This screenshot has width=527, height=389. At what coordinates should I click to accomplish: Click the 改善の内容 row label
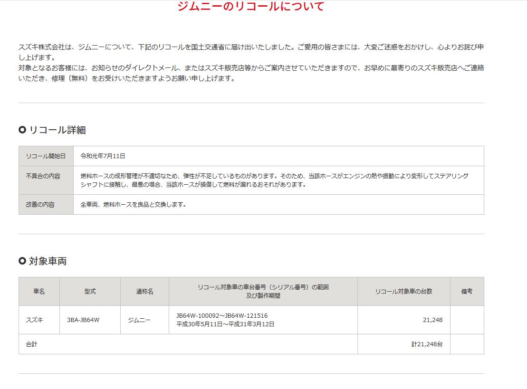[40, 205]
